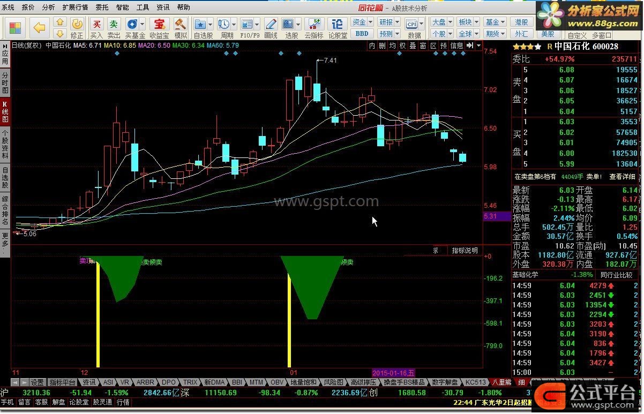644x414 pixels.
Task: Open the 报价 menu
Action: point(28,7)
